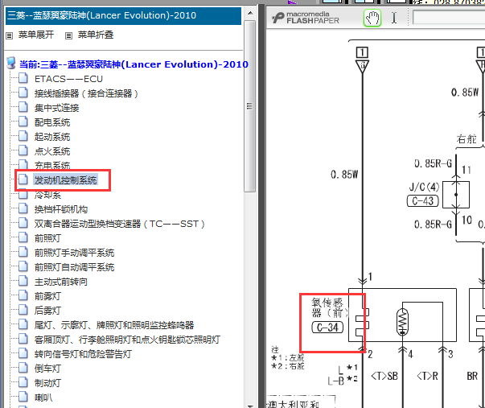Viewport: 485px width, 408px height.
Task: Click the page icon next to 前雾灯
Action: click(23, 295)
